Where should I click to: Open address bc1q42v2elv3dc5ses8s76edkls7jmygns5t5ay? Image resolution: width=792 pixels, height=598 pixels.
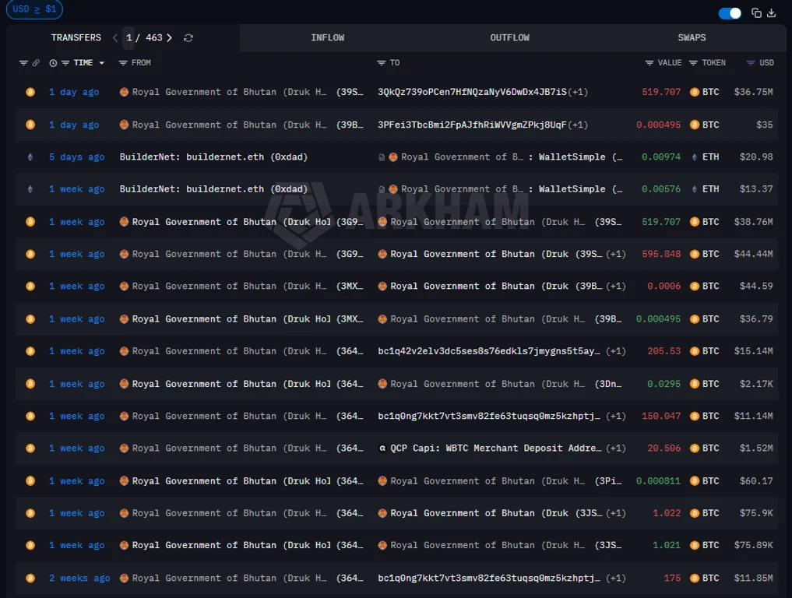coord(489,351)
